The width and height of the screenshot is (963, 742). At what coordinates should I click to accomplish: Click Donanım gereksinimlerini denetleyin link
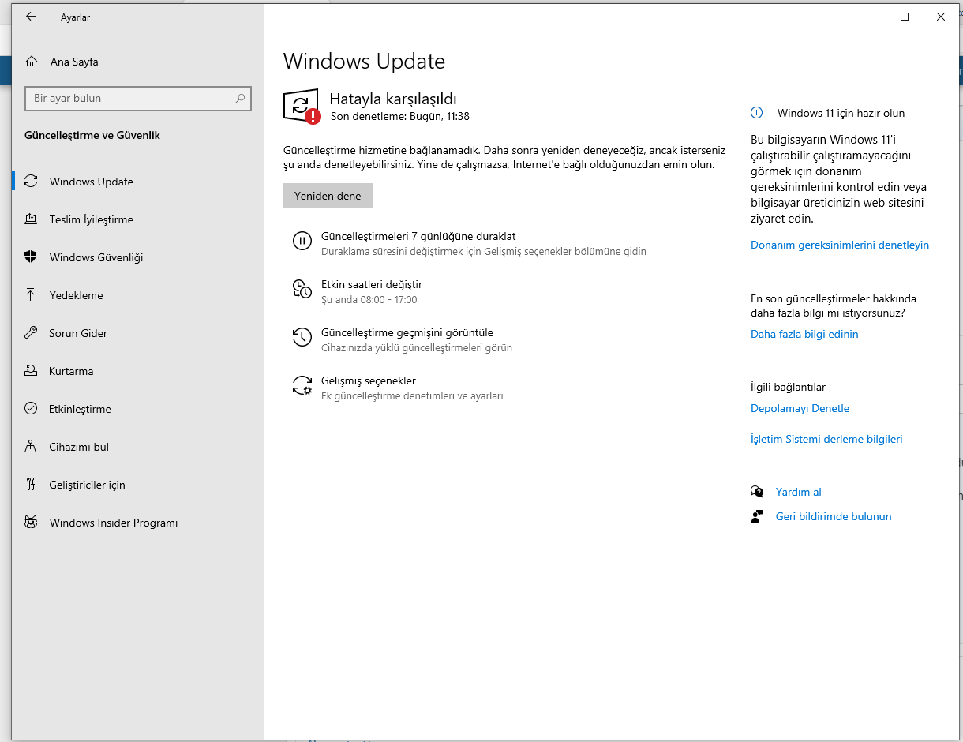840,245
